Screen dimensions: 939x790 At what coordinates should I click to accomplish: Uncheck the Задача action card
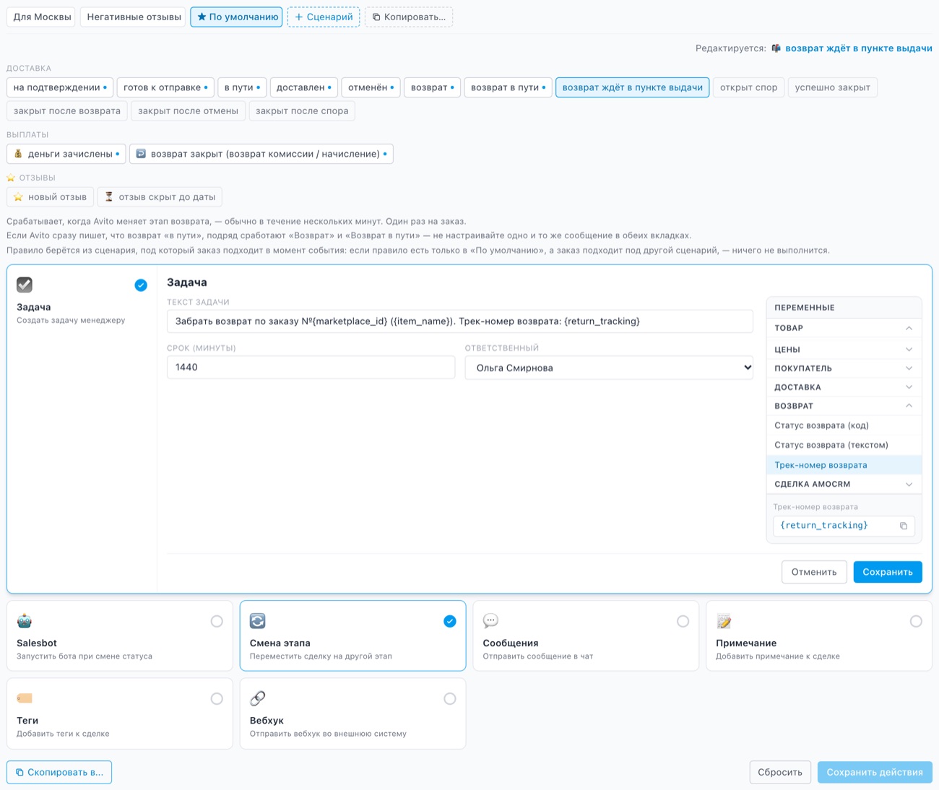141,285
